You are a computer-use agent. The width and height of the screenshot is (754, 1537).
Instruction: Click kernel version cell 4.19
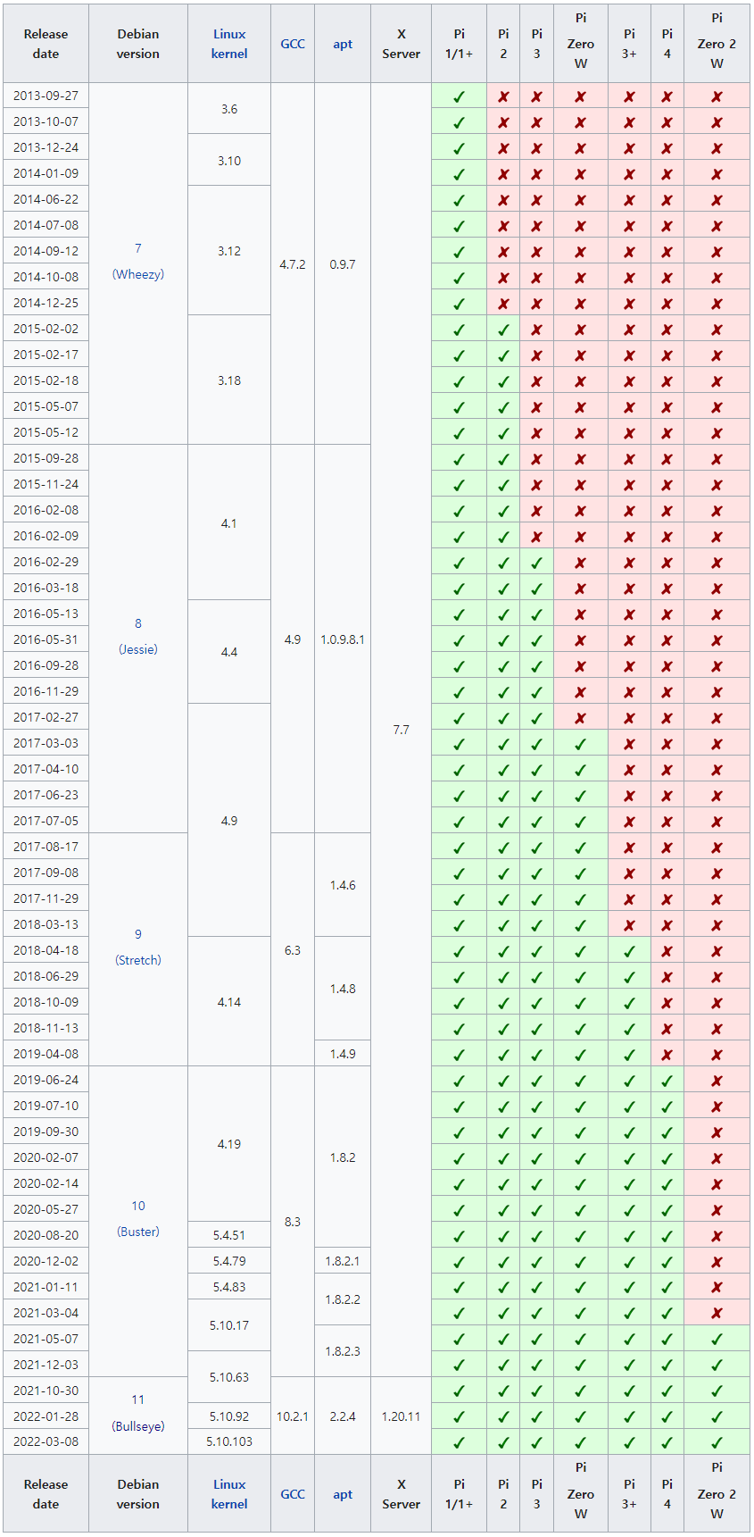click(x=229, y=1144)
